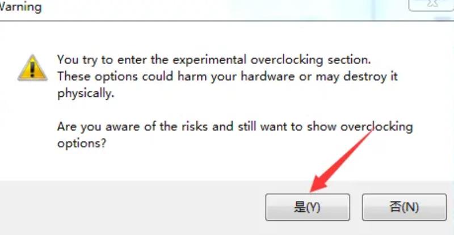Click the Warning title text
This screenshot has height=235, width=454.
[20, 7]
